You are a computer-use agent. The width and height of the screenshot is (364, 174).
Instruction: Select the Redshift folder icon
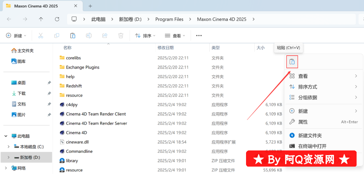[62, 86]
